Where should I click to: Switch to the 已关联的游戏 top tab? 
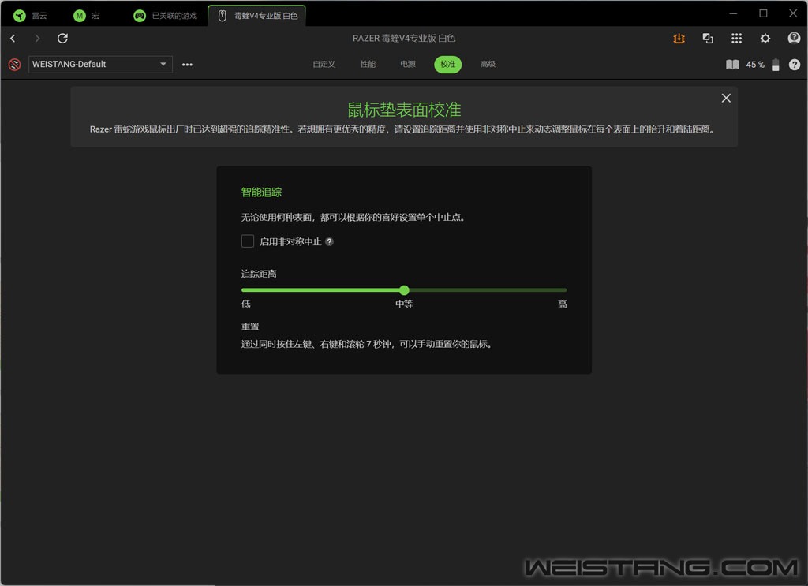coord(166,16)
